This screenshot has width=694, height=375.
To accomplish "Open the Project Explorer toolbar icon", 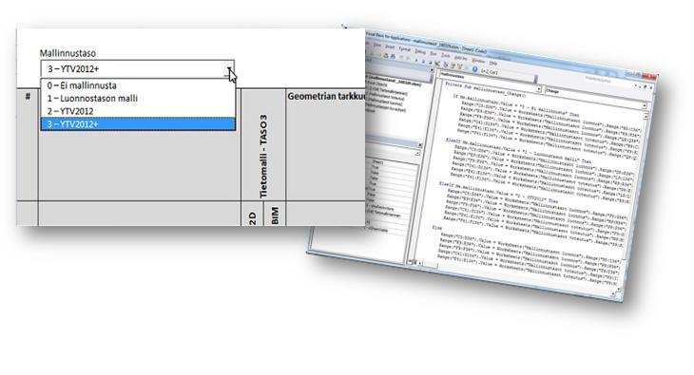I will pyautogui.click(x=445, y=65).
